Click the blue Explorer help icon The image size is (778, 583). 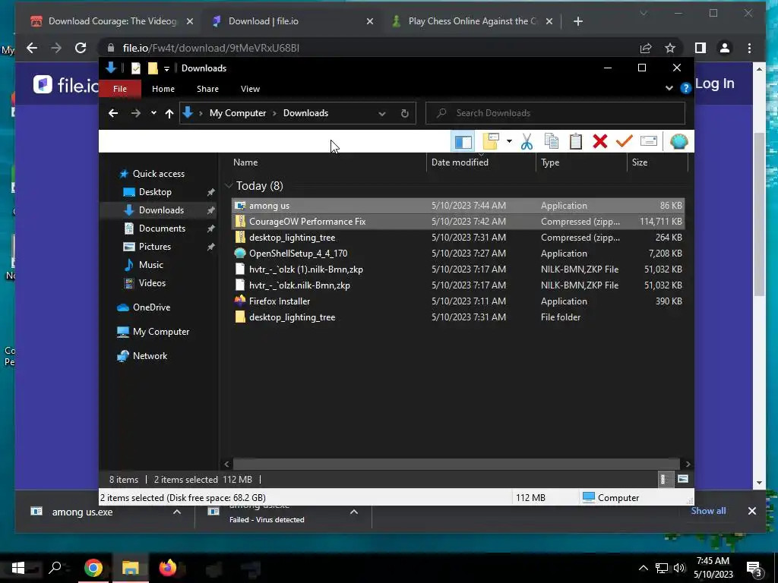click(686, 88)
